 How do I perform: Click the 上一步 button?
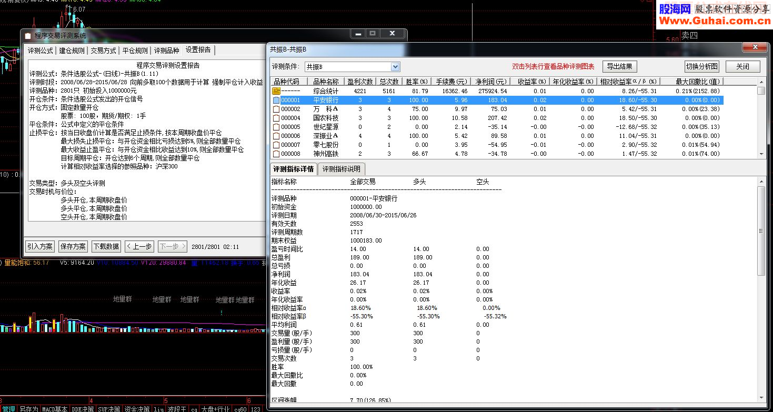[139, 246]
